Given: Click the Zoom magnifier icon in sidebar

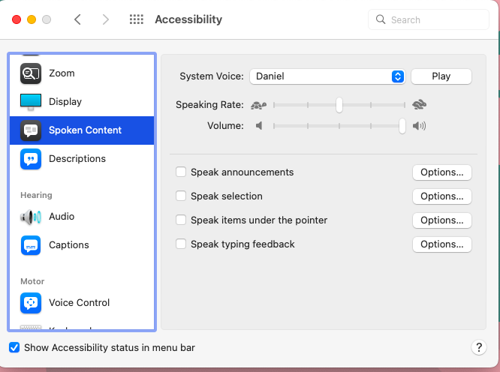Looking at the screenshot, I should click(x=31, y=73).
